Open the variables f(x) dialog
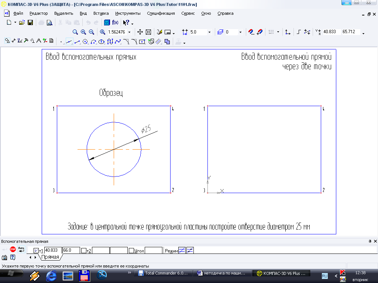The height and width of the screenshot is (283, 378). click(115, 22)
